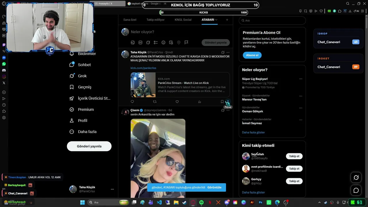Open more options on Taha Küçük's post
This screenshot has height=207, width=368.
(228, 52)
